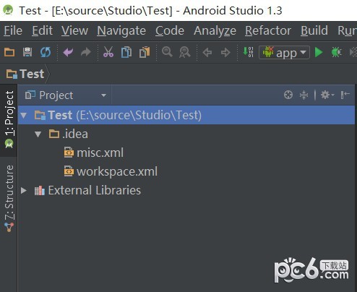This screenshot has height=292, width=357.
Task: Click the Test breadcrumb in navigation bar
Action: 25,74
